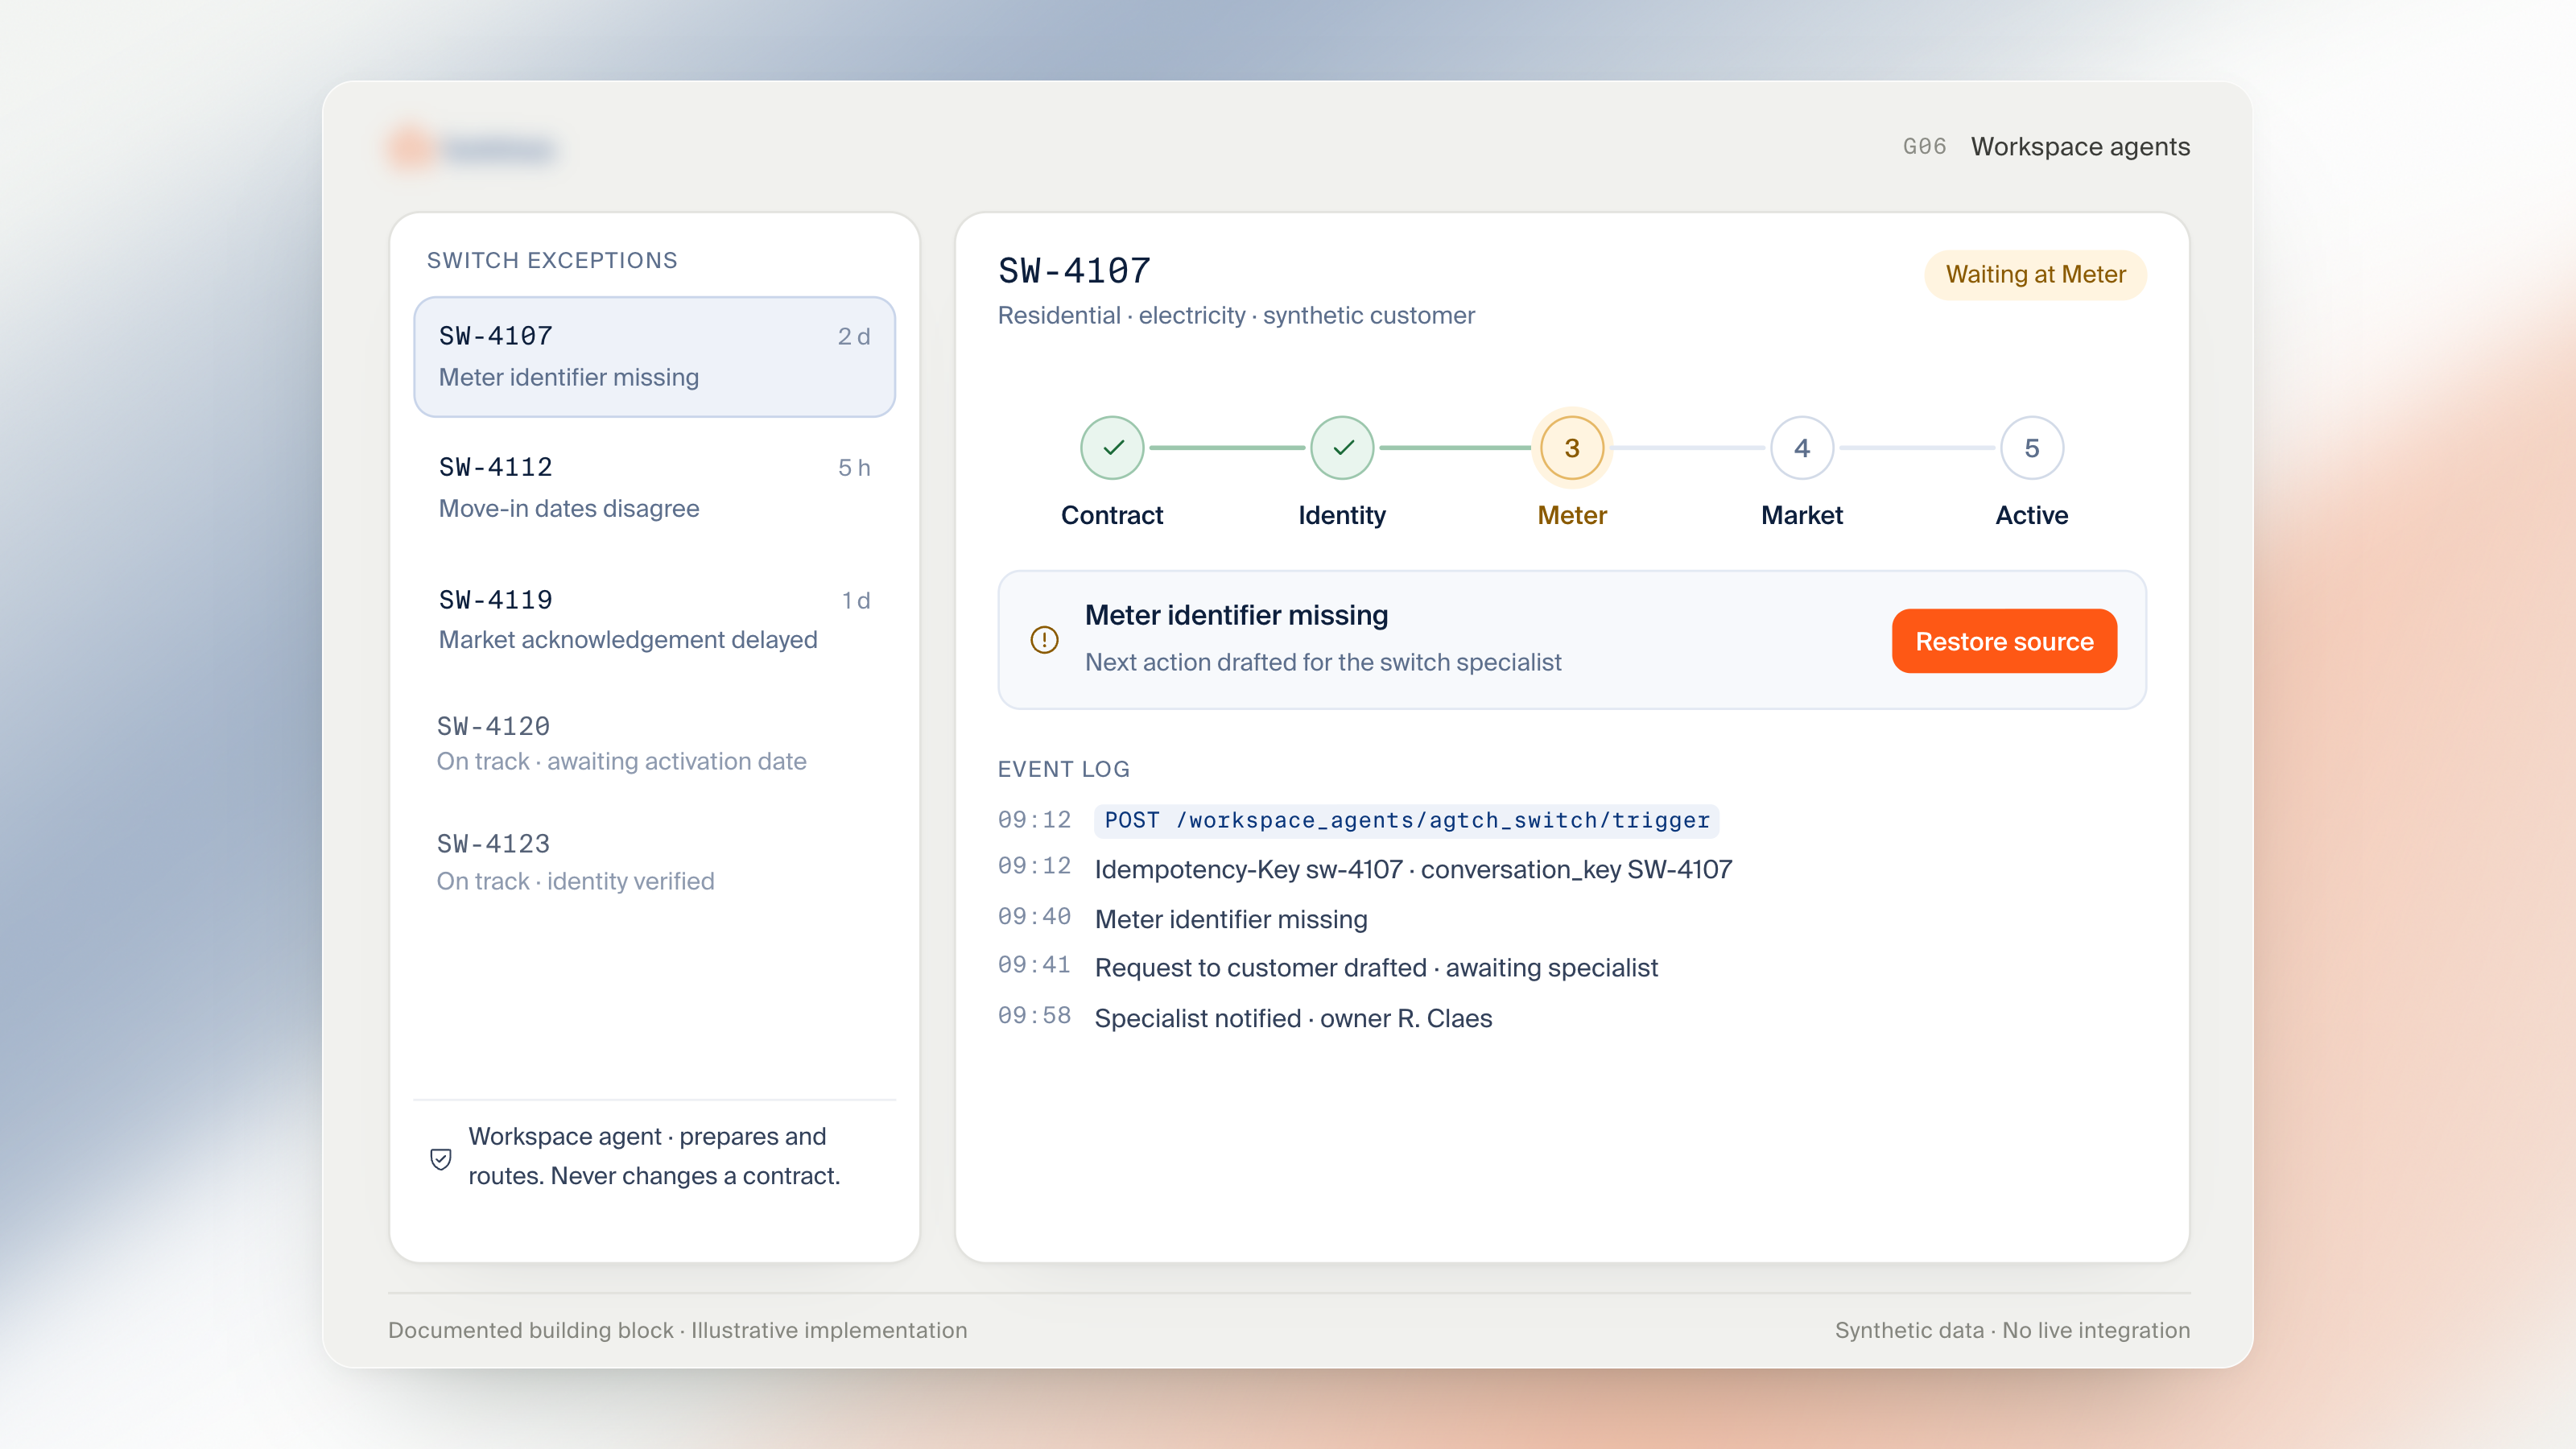Click Specialist notified owner R. Claes entry
This screenshot has width=2576, height=1449.
pos(1293,1018)
